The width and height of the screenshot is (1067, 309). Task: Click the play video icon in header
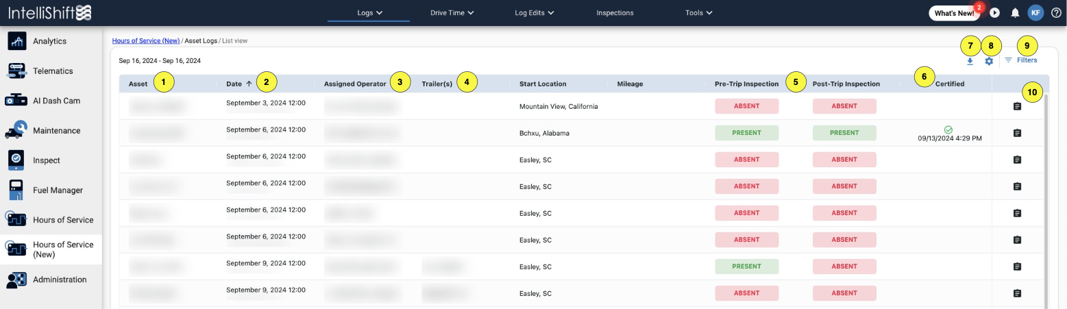point(995,12)
